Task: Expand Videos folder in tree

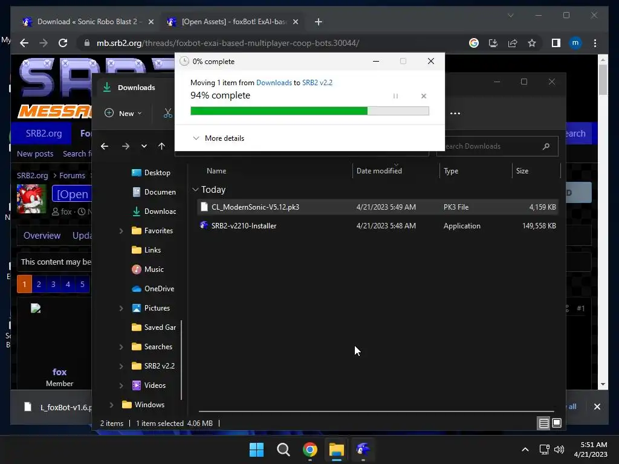Action: [121, 385]
